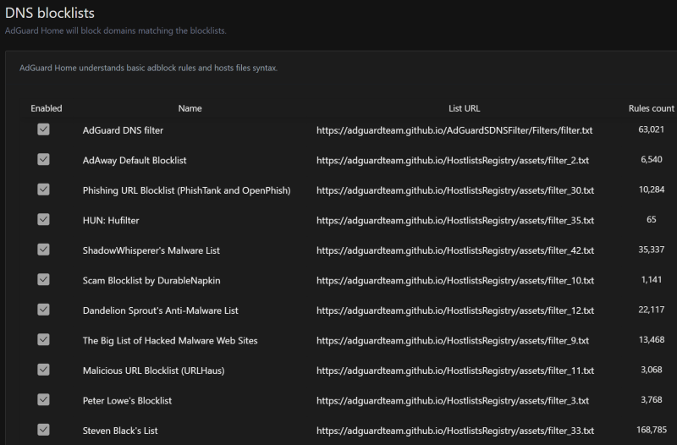The height and width of the screenshot is (445, 677).
Task: Sort by the Enabled column header
Action: coord(47,108)
